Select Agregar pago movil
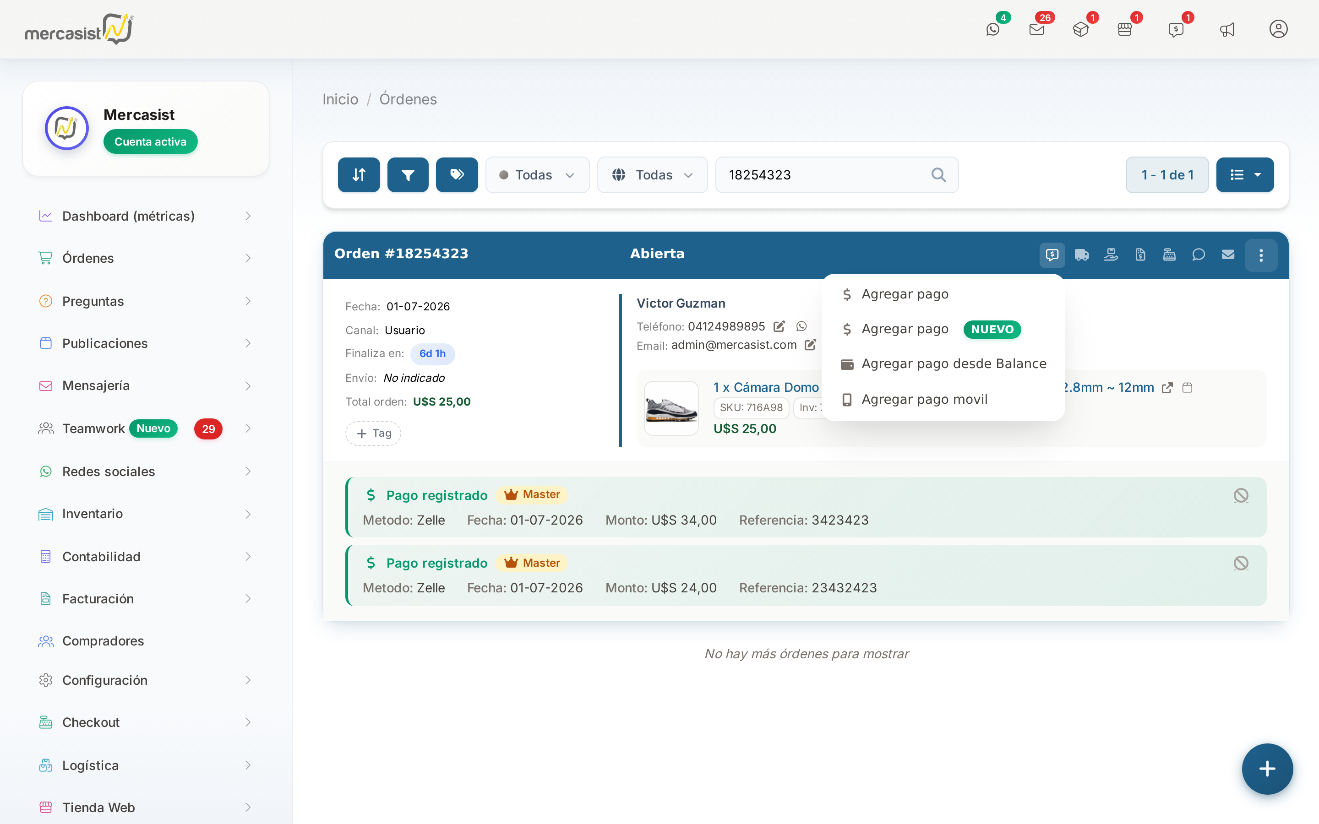 point(943,400)
